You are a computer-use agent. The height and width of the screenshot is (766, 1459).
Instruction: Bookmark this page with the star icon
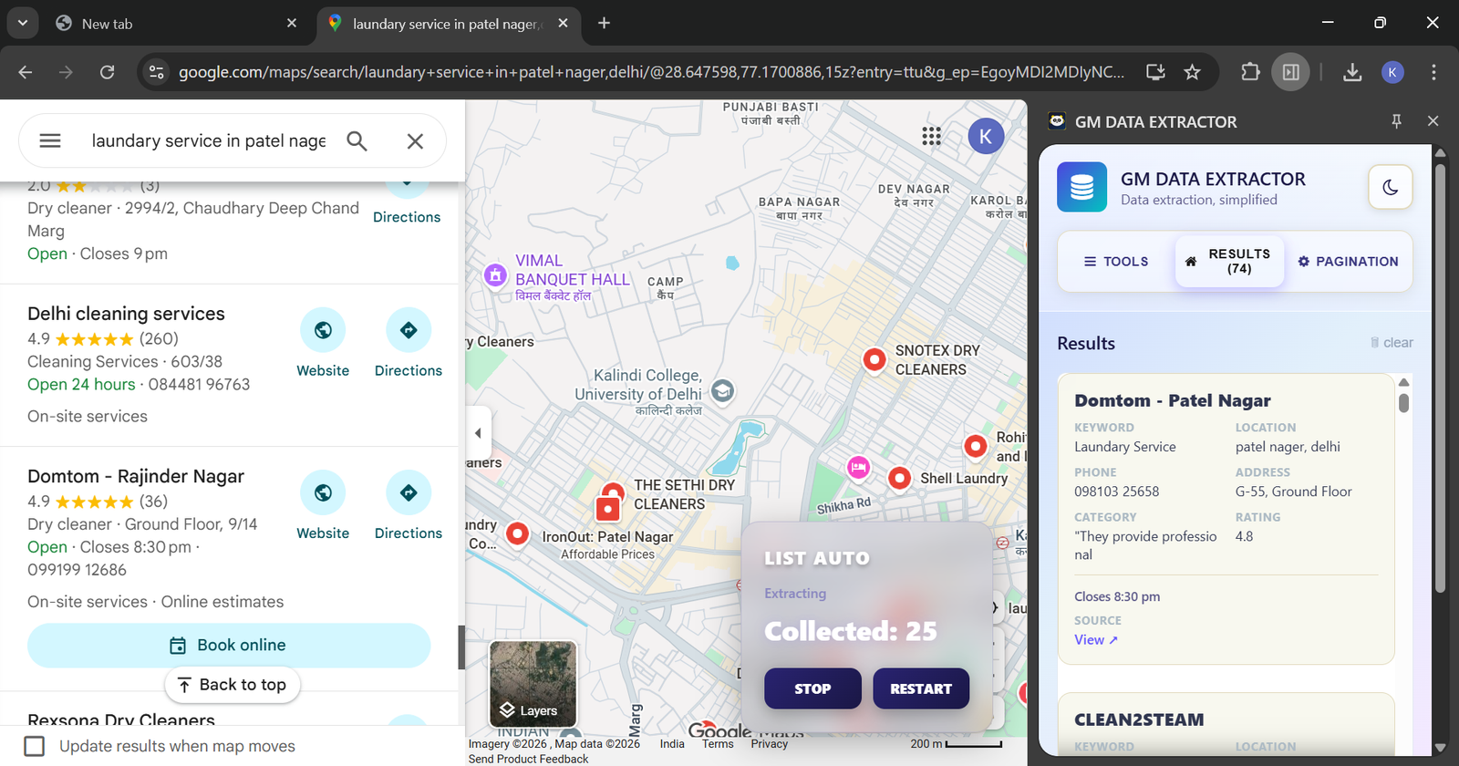(x=1192, y=72)
